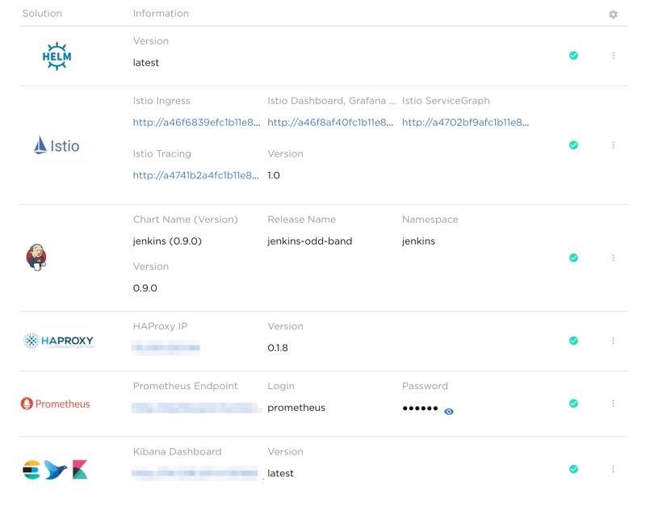Select login value 'prometheus'
The width and height of the screenshot is (646, 507).
[296, 408]
